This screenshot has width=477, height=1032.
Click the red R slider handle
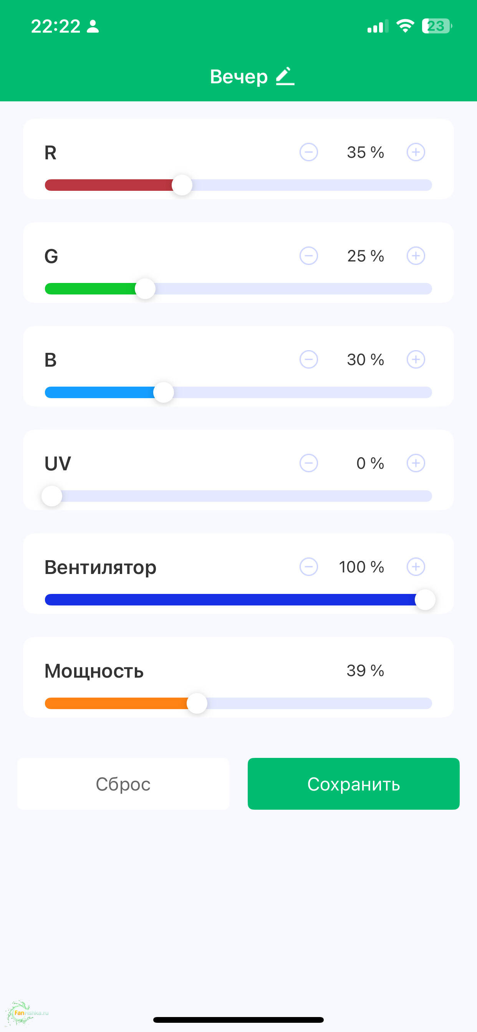coord(182,185)
